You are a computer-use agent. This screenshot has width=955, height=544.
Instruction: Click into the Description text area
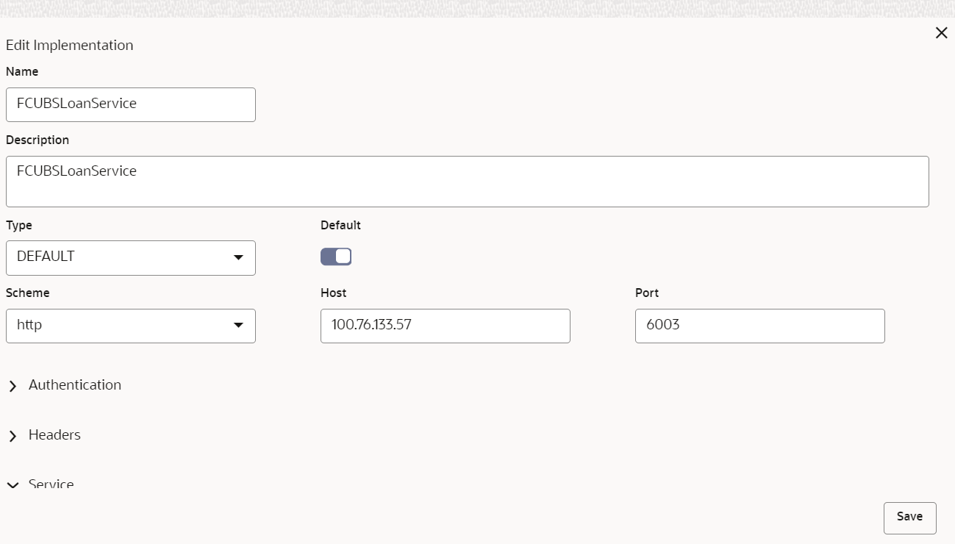468,181
